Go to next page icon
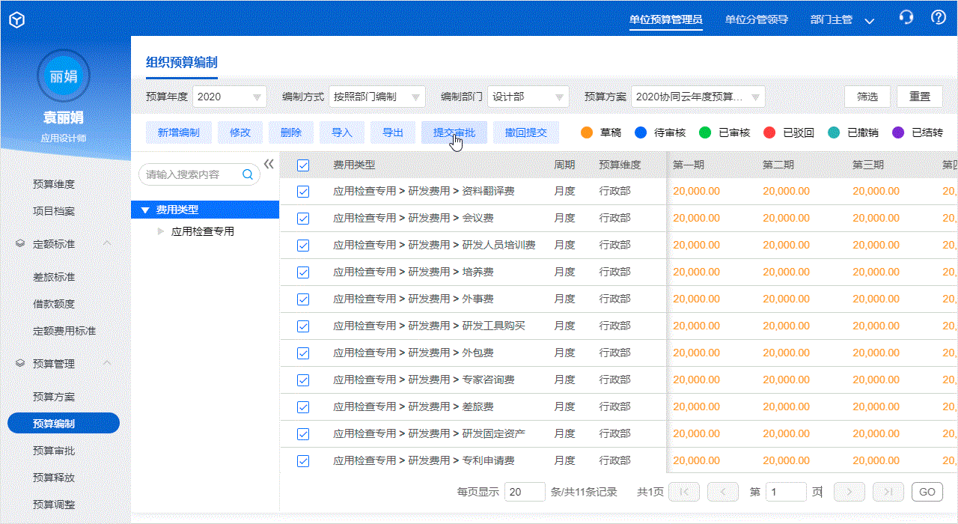Viewport: 958px width, 524px height. (x=849, y=492)
